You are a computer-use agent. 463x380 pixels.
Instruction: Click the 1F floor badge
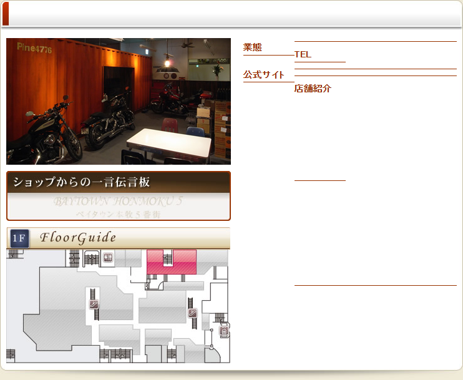click(19, 238)
